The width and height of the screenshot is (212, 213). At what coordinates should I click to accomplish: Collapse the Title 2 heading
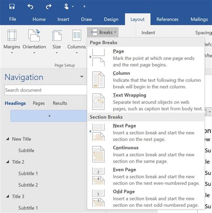pyautogui.click(x=8, y=162)
